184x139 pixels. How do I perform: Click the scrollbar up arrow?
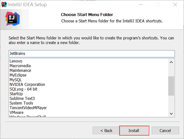[171, 62]
